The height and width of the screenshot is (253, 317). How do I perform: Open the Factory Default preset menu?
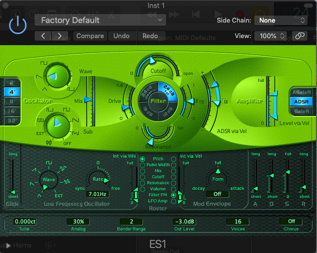pos(100,20)
